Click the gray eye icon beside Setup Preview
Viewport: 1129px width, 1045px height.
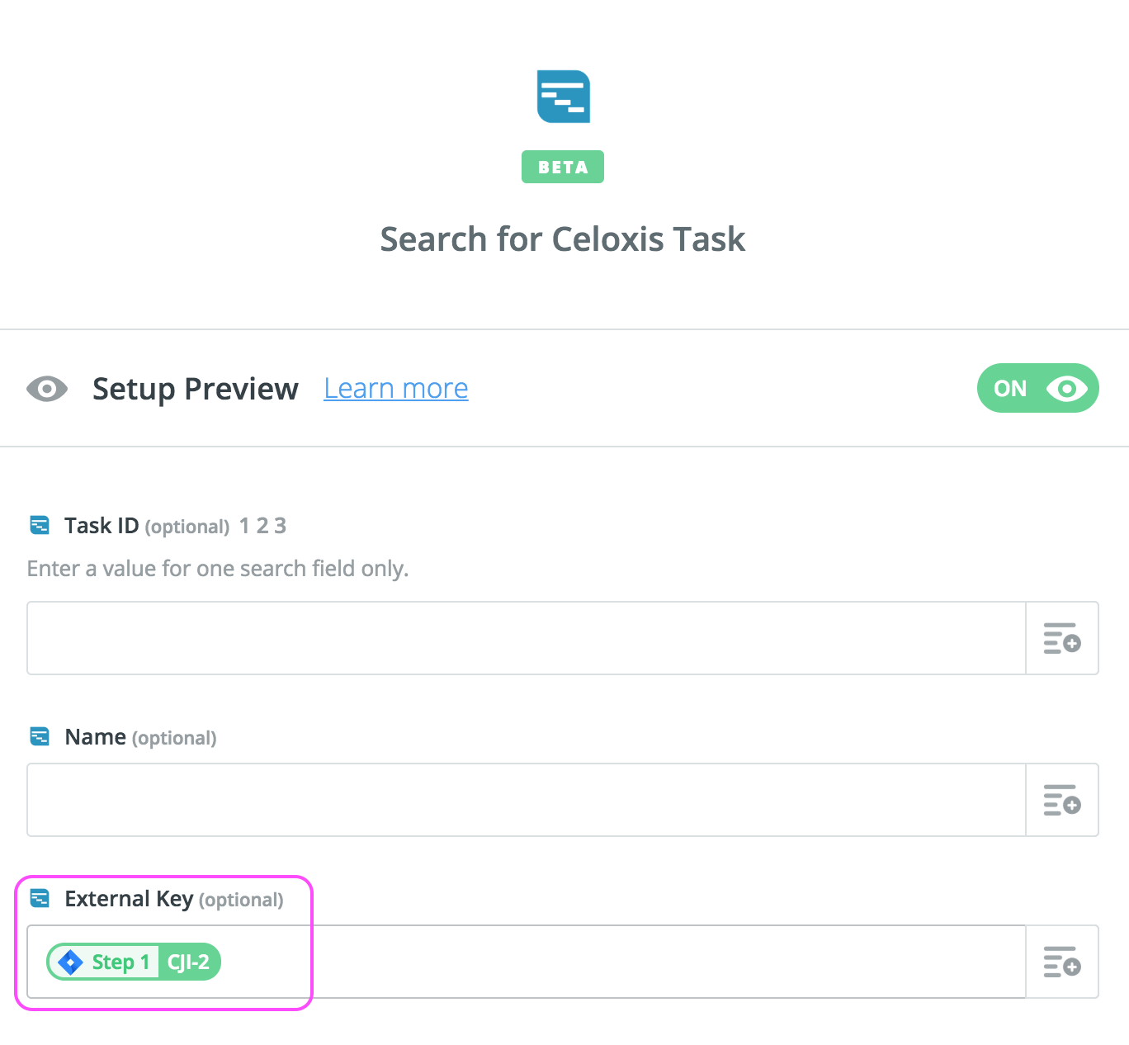(47, 388)
